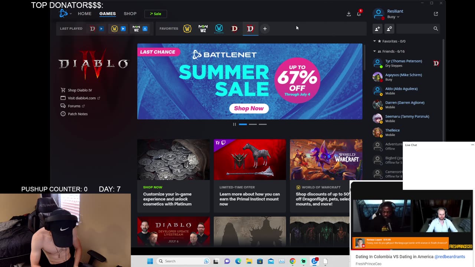Viewport: 475px width, 267px height.
Task: Click Battle.net icon in taskbar
Action: point(314,261)
